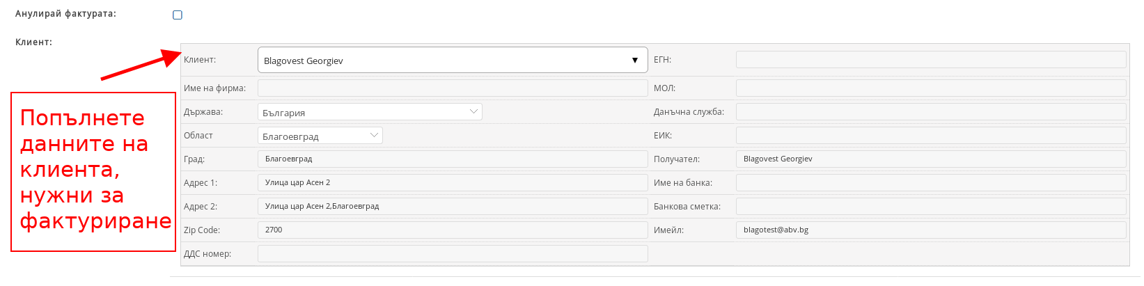Expand the Област dropdown showing Благоевград

[320, 136]
